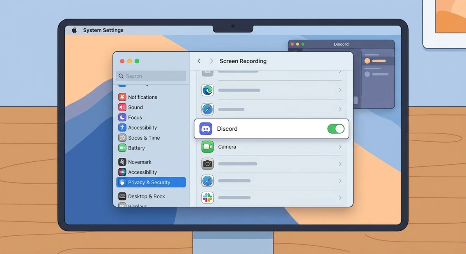Viewport: 466px width, 254px height.
Task: Click the Sopss & Time icon
Action: click(x=122, y=138)
